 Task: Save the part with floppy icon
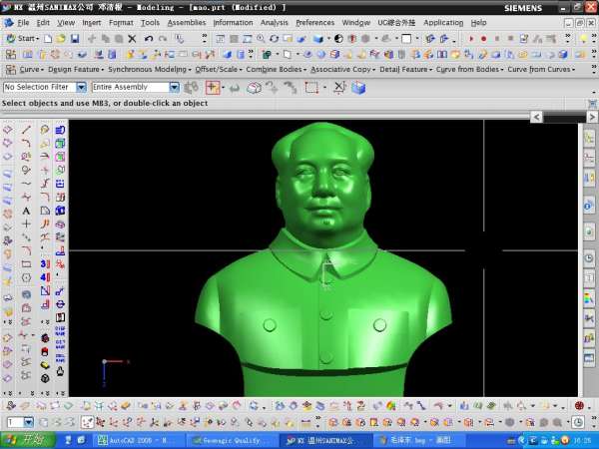coord(75,39)
